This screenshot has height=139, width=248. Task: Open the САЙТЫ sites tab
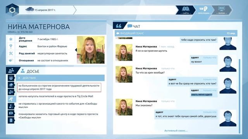(186, 10)
